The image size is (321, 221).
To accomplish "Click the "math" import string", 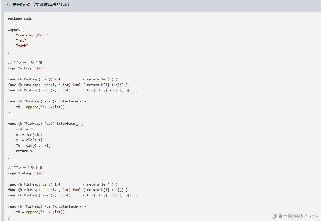I will coord(22,46).
